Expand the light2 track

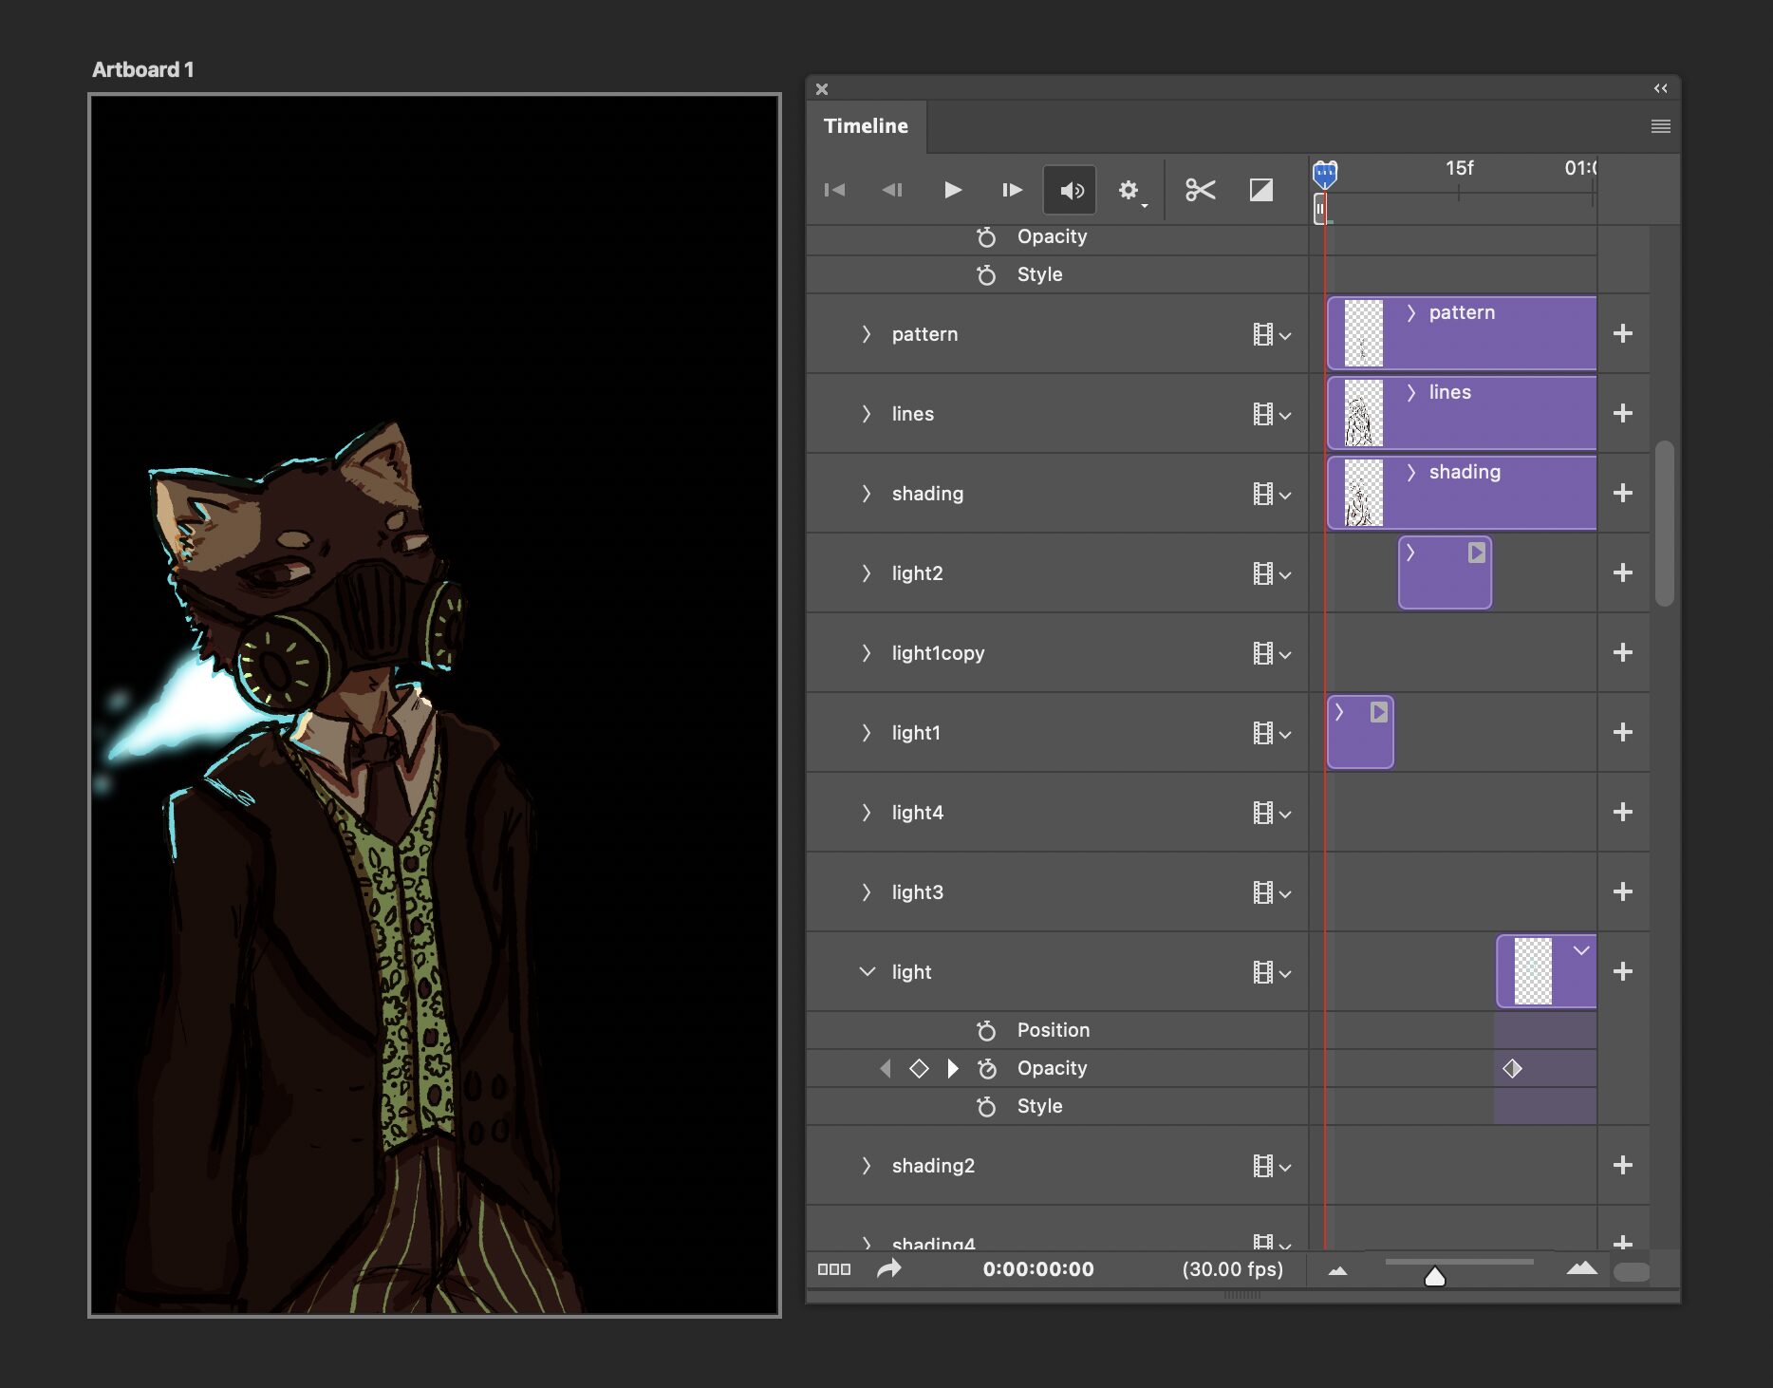[866, 573]
